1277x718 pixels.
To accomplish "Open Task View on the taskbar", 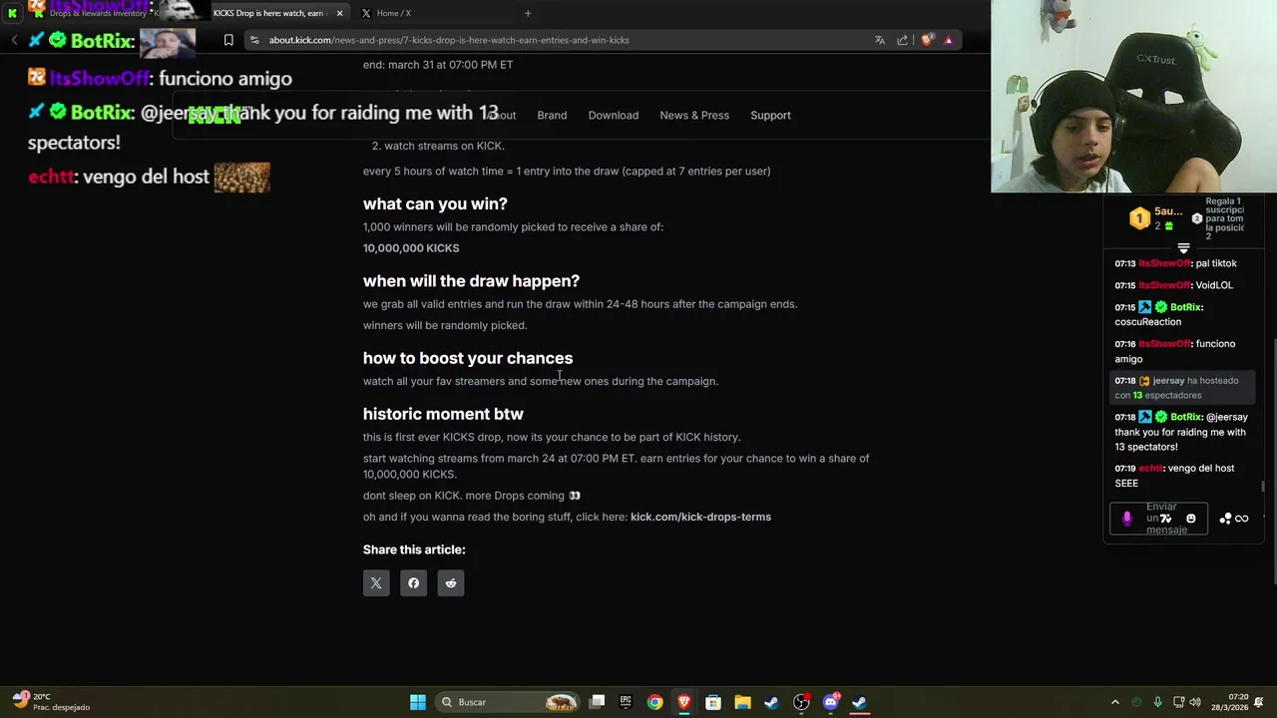I will click(597, 702).
